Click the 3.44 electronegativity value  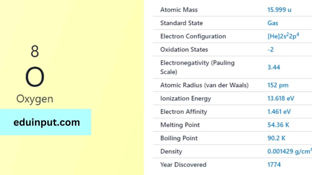tap(274, 67)
